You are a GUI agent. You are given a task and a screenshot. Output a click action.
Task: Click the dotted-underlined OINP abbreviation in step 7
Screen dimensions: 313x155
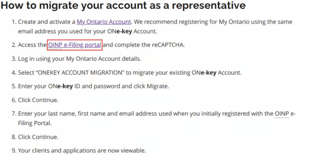pos(282,114)
